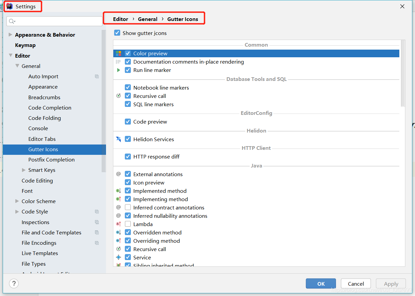Click the Helidon Services icon
The image size is (415, 296).
tap(118, 139)
